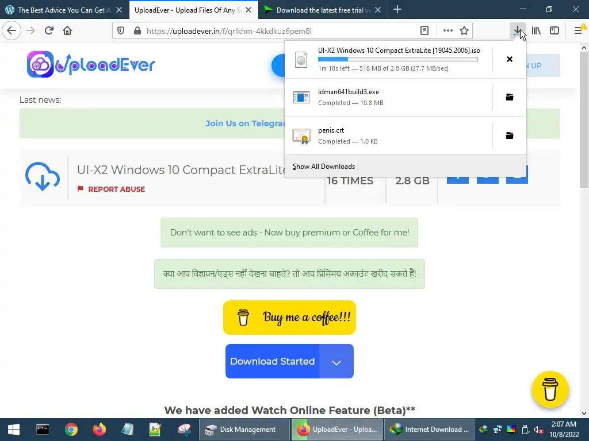
Task: Go back to the previous page
Action: tap(12, 31)
